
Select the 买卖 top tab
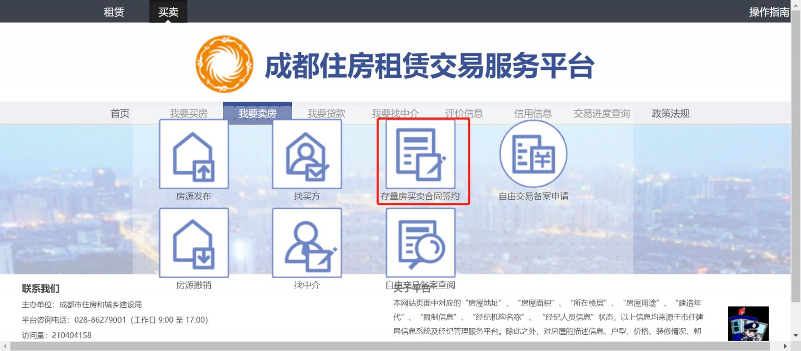[168, 11]
